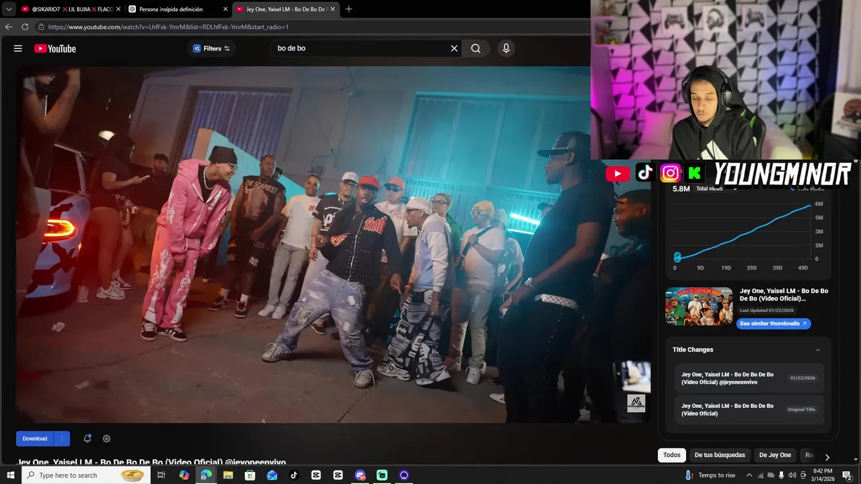Toggle the notification bell below the video
This screenshot has width=861, height=484.
(x=87, y=439)
